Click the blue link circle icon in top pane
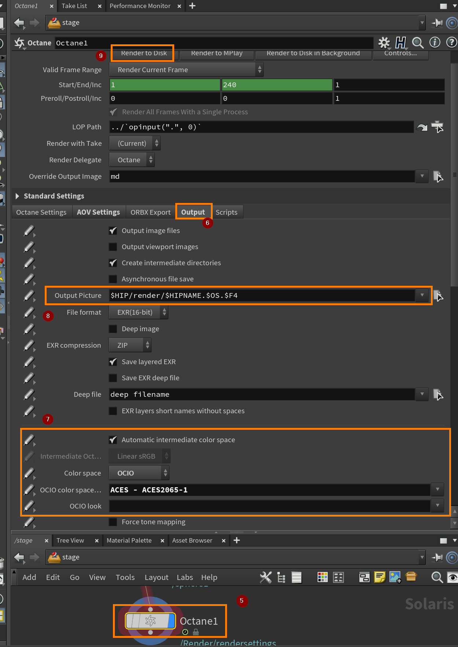 pyautogui.click(x=452, y=23)
